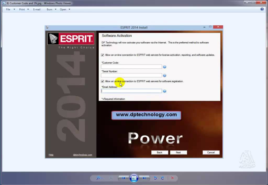Go to the next photo
Image resolution: width=268 pixels, height=185 pixels.
[x=144, y=178]
